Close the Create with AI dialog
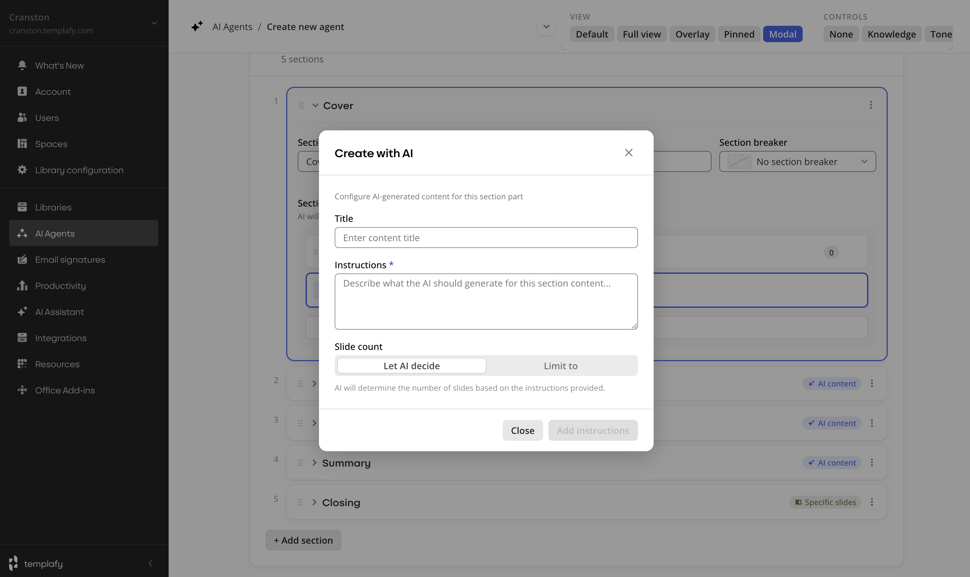 click(628, 152)
